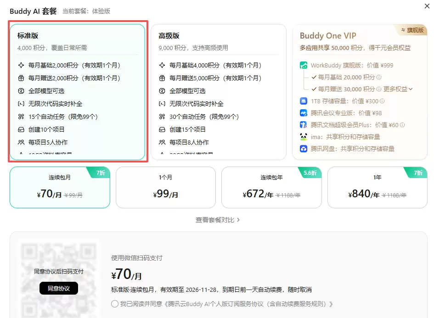The image size is (434, 318).
Task: Open the 腾讯云Buddy AI个人版订阅服务协议 link
Action: [x=249, y=304]
